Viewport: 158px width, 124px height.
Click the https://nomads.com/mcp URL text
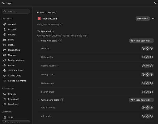(48, 24)
